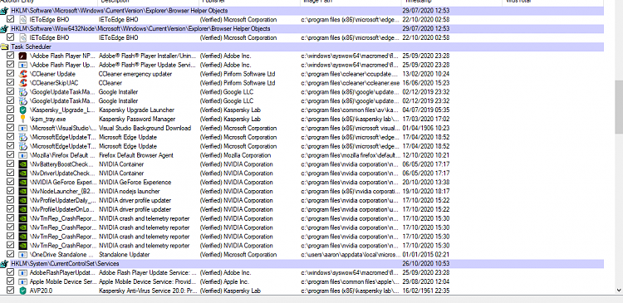Click the vertical scrollbar thumb
The image size is (623, 303).
(x=619, y=107)
